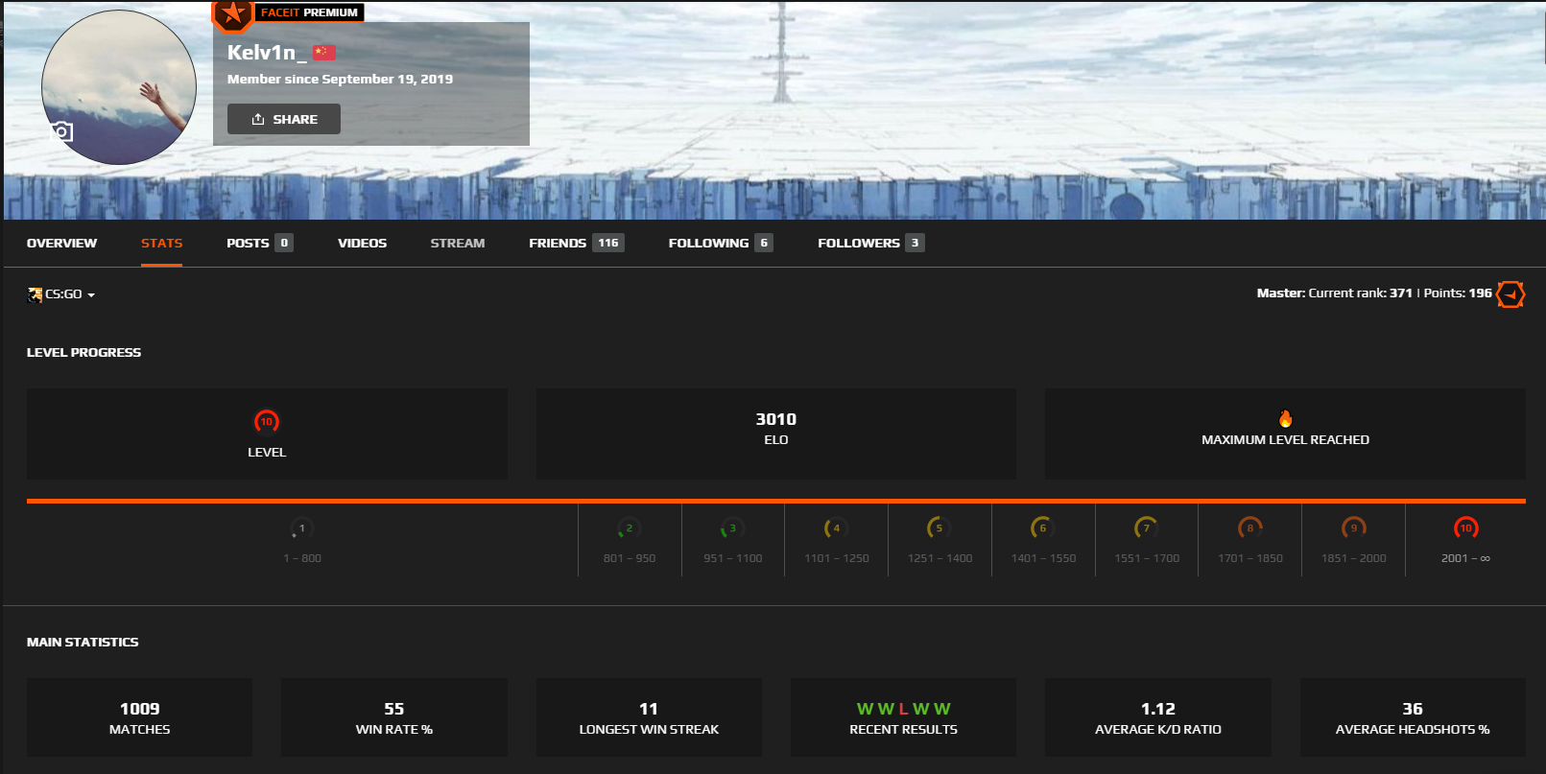Click the 'MAIN STATISTICS' heading
The image size is (1546, 774).
click(83, 643)
